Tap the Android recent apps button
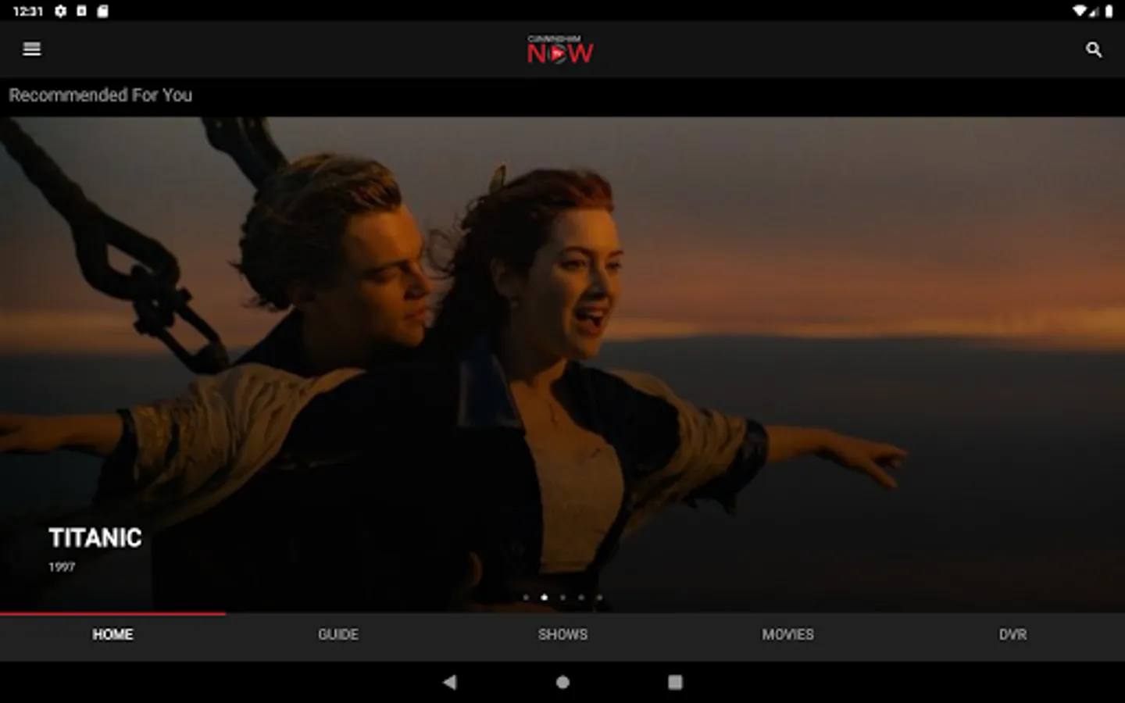Image resolution: width=1125 pixels, height=703 pixels. pyautogui.click(x=675, y=683)
